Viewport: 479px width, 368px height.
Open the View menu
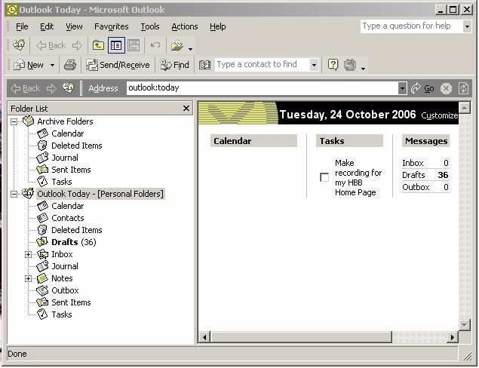pos(74,27)
